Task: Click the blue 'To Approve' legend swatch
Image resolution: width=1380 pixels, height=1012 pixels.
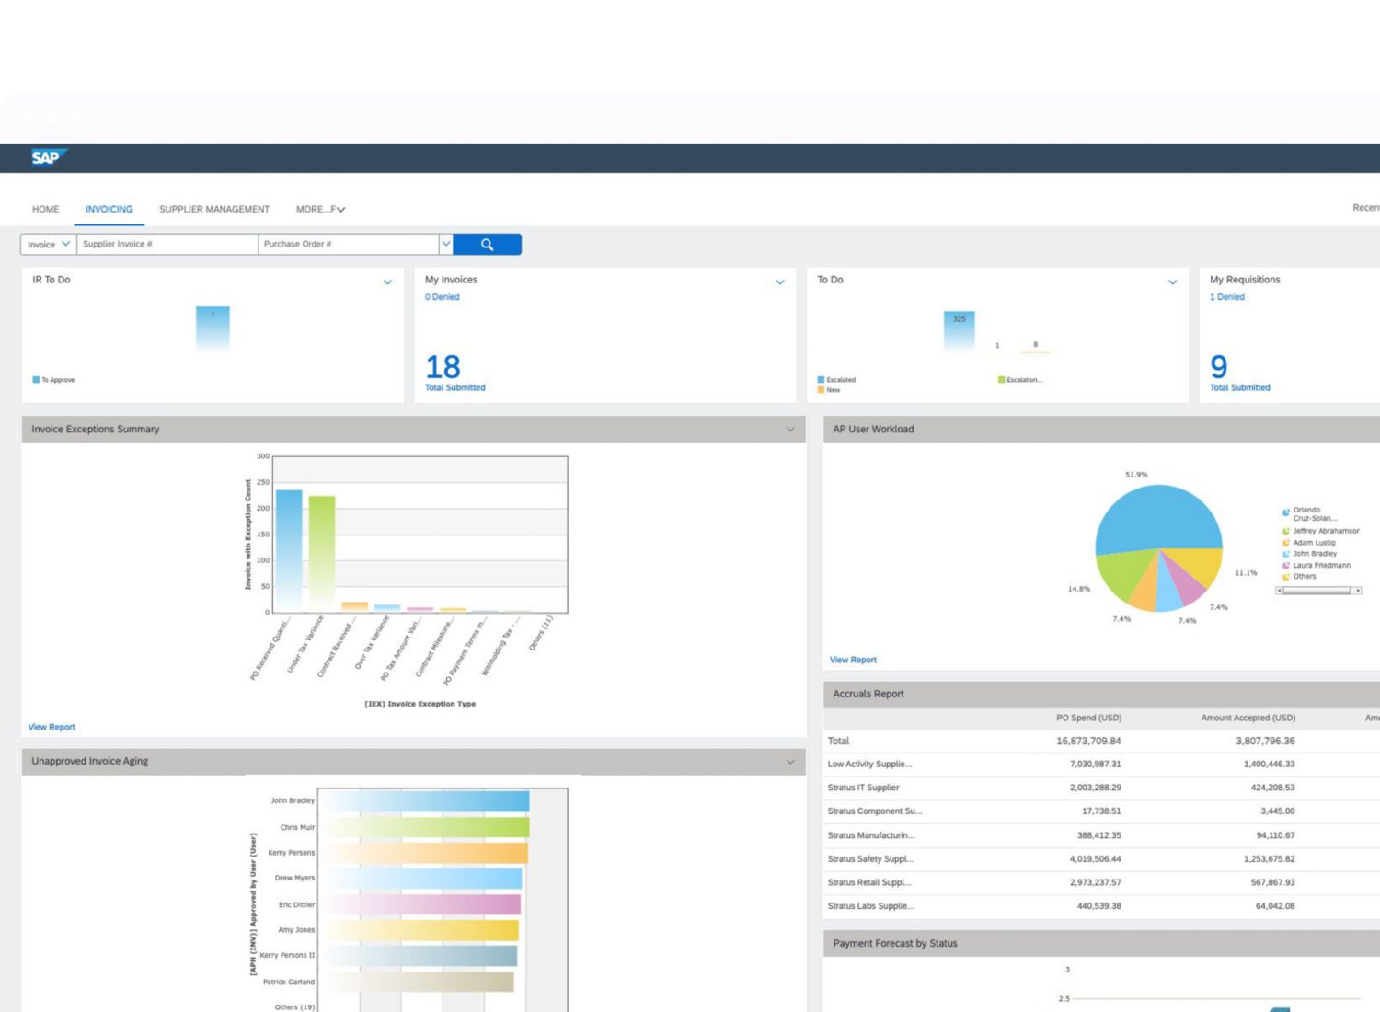Action: [36, 380]
